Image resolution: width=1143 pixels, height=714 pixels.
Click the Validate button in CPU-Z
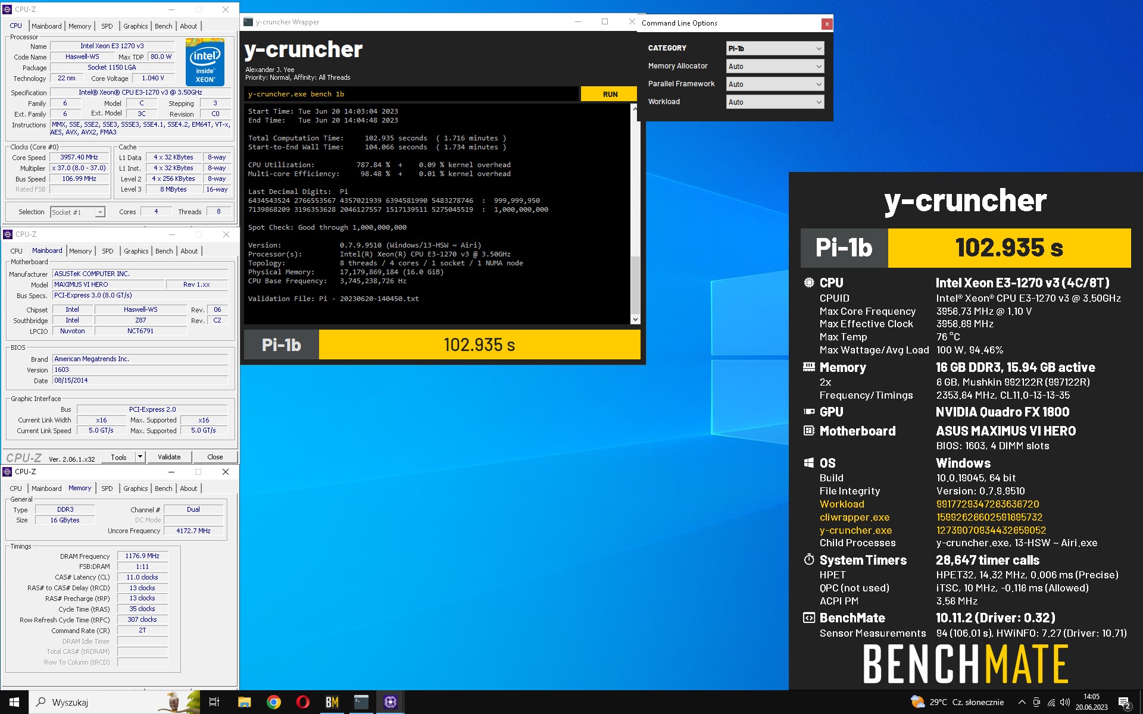click(x=169, y=457)
